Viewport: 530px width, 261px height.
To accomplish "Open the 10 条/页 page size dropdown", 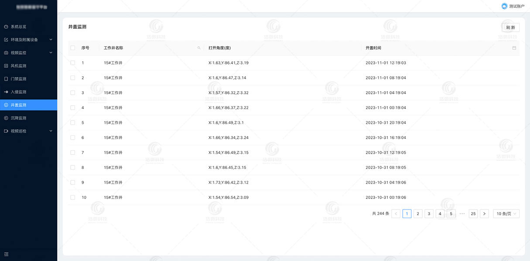I will coord(506,214).
